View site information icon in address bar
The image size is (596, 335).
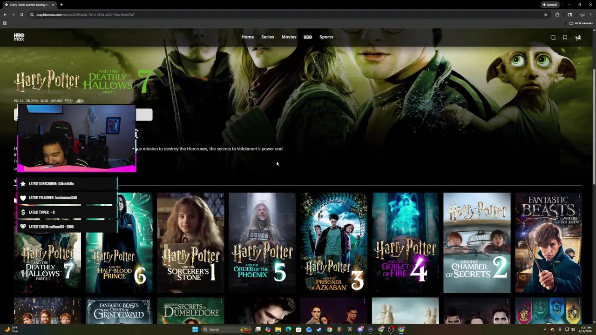pyautogui.click(x=32, y=14)
